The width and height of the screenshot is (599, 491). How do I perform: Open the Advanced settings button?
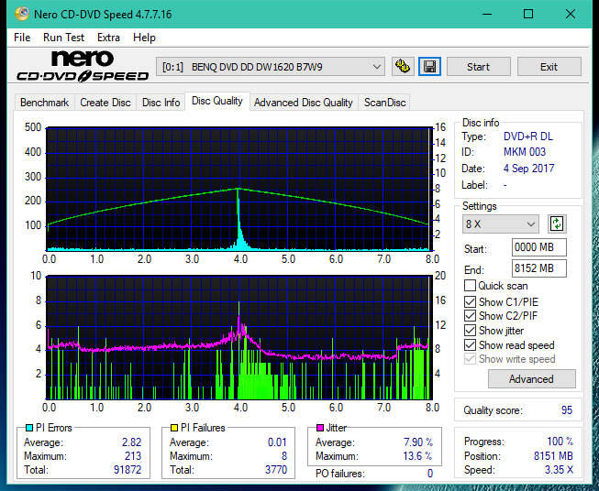pos(531,379)
